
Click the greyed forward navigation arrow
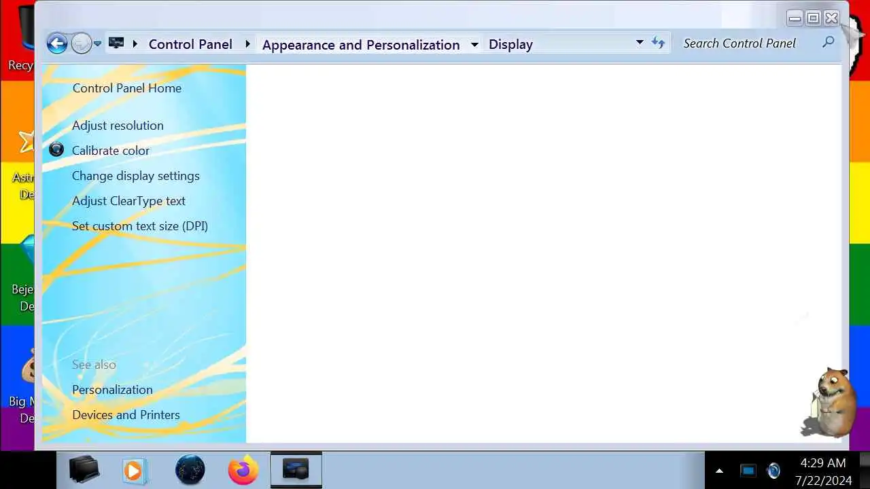(81, 44)
